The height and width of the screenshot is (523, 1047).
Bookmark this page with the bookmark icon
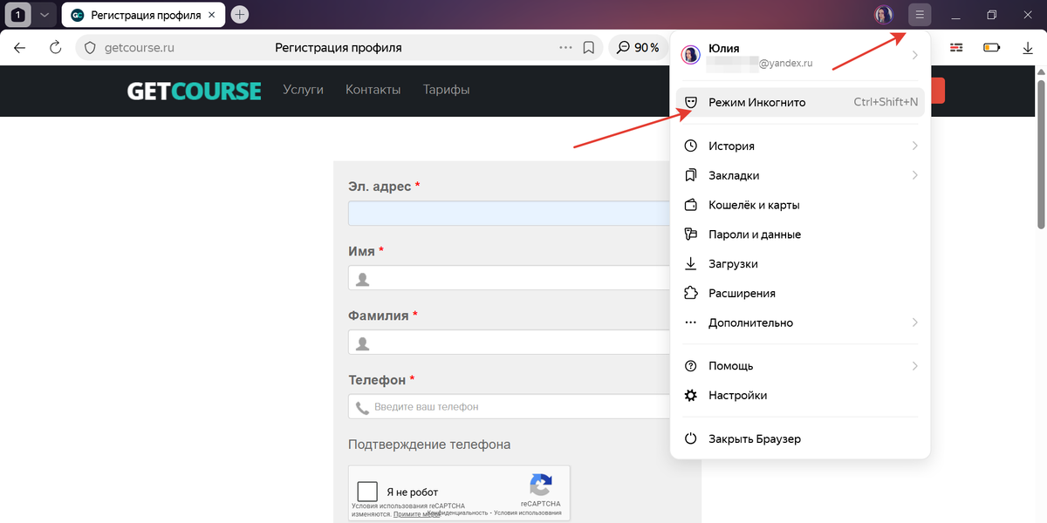(589, 48)
